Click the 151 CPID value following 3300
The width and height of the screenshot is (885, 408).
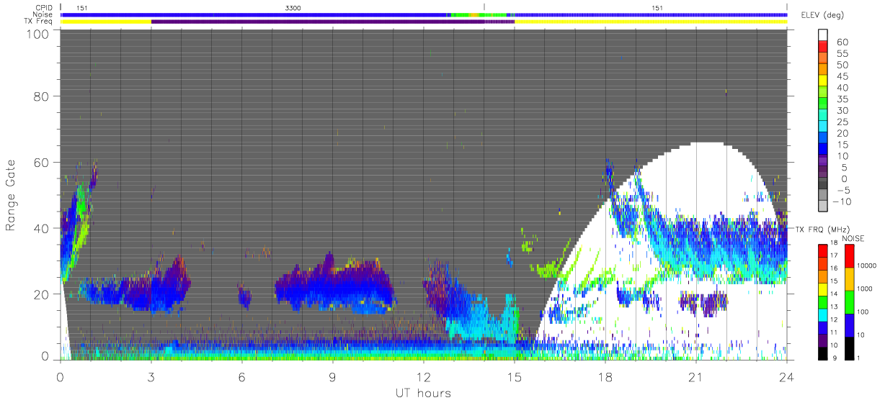[x=657, y=7]
